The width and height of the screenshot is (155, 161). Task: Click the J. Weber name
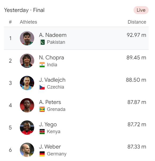click(x=50, y=147)
